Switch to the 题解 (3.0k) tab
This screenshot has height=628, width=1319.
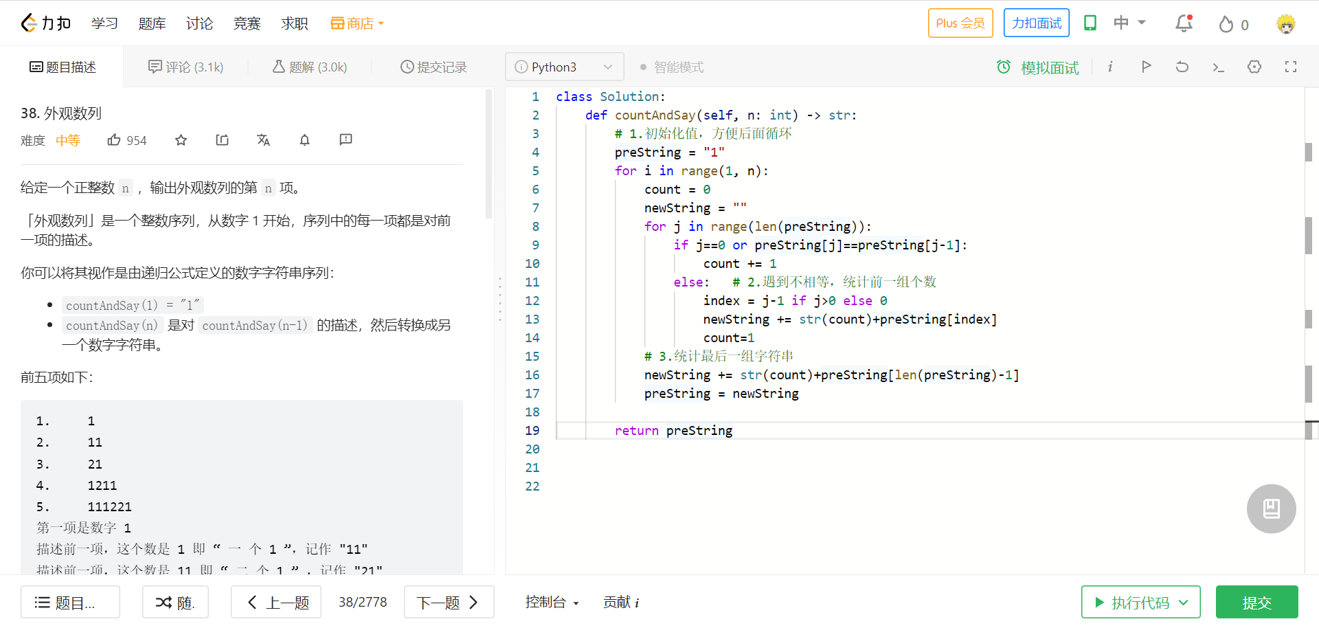pyautogui.click(x=310, y=67)
